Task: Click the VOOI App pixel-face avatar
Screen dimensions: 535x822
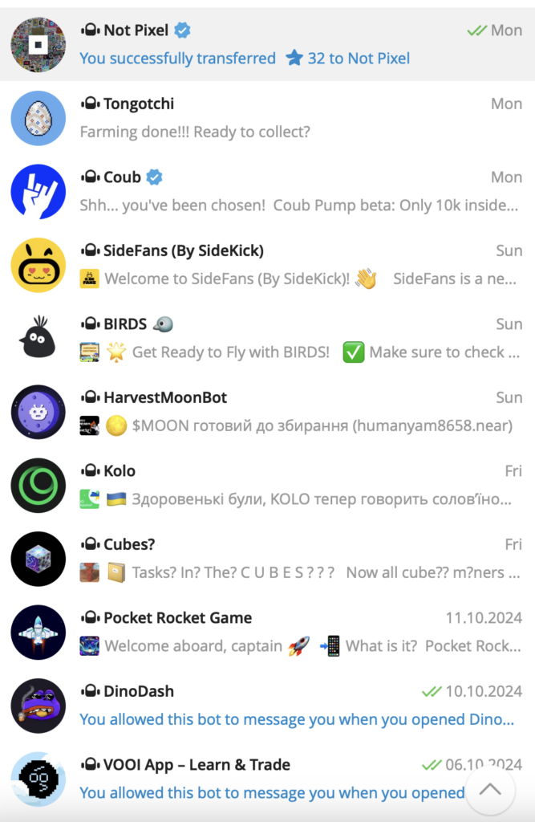Action: (39, 779)
